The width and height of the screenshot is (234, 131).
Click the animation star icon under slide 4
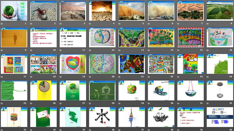coord(90,24)
